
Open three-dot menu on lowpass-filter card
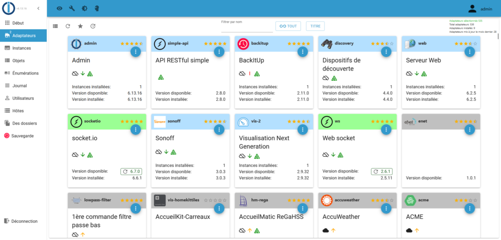click(x=136, y=208)
